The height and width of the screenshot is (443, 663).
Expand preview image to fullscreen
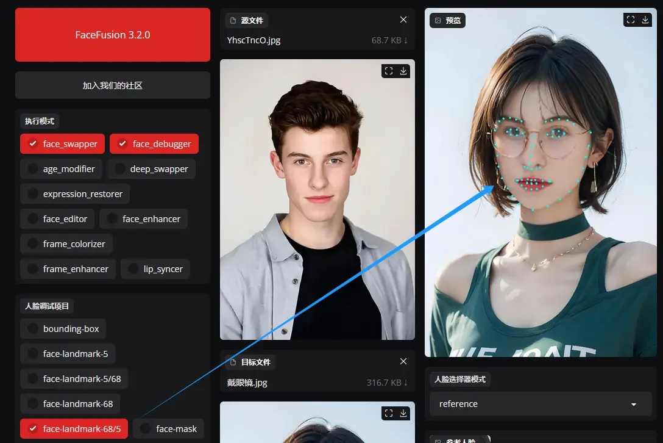(631, 20)
